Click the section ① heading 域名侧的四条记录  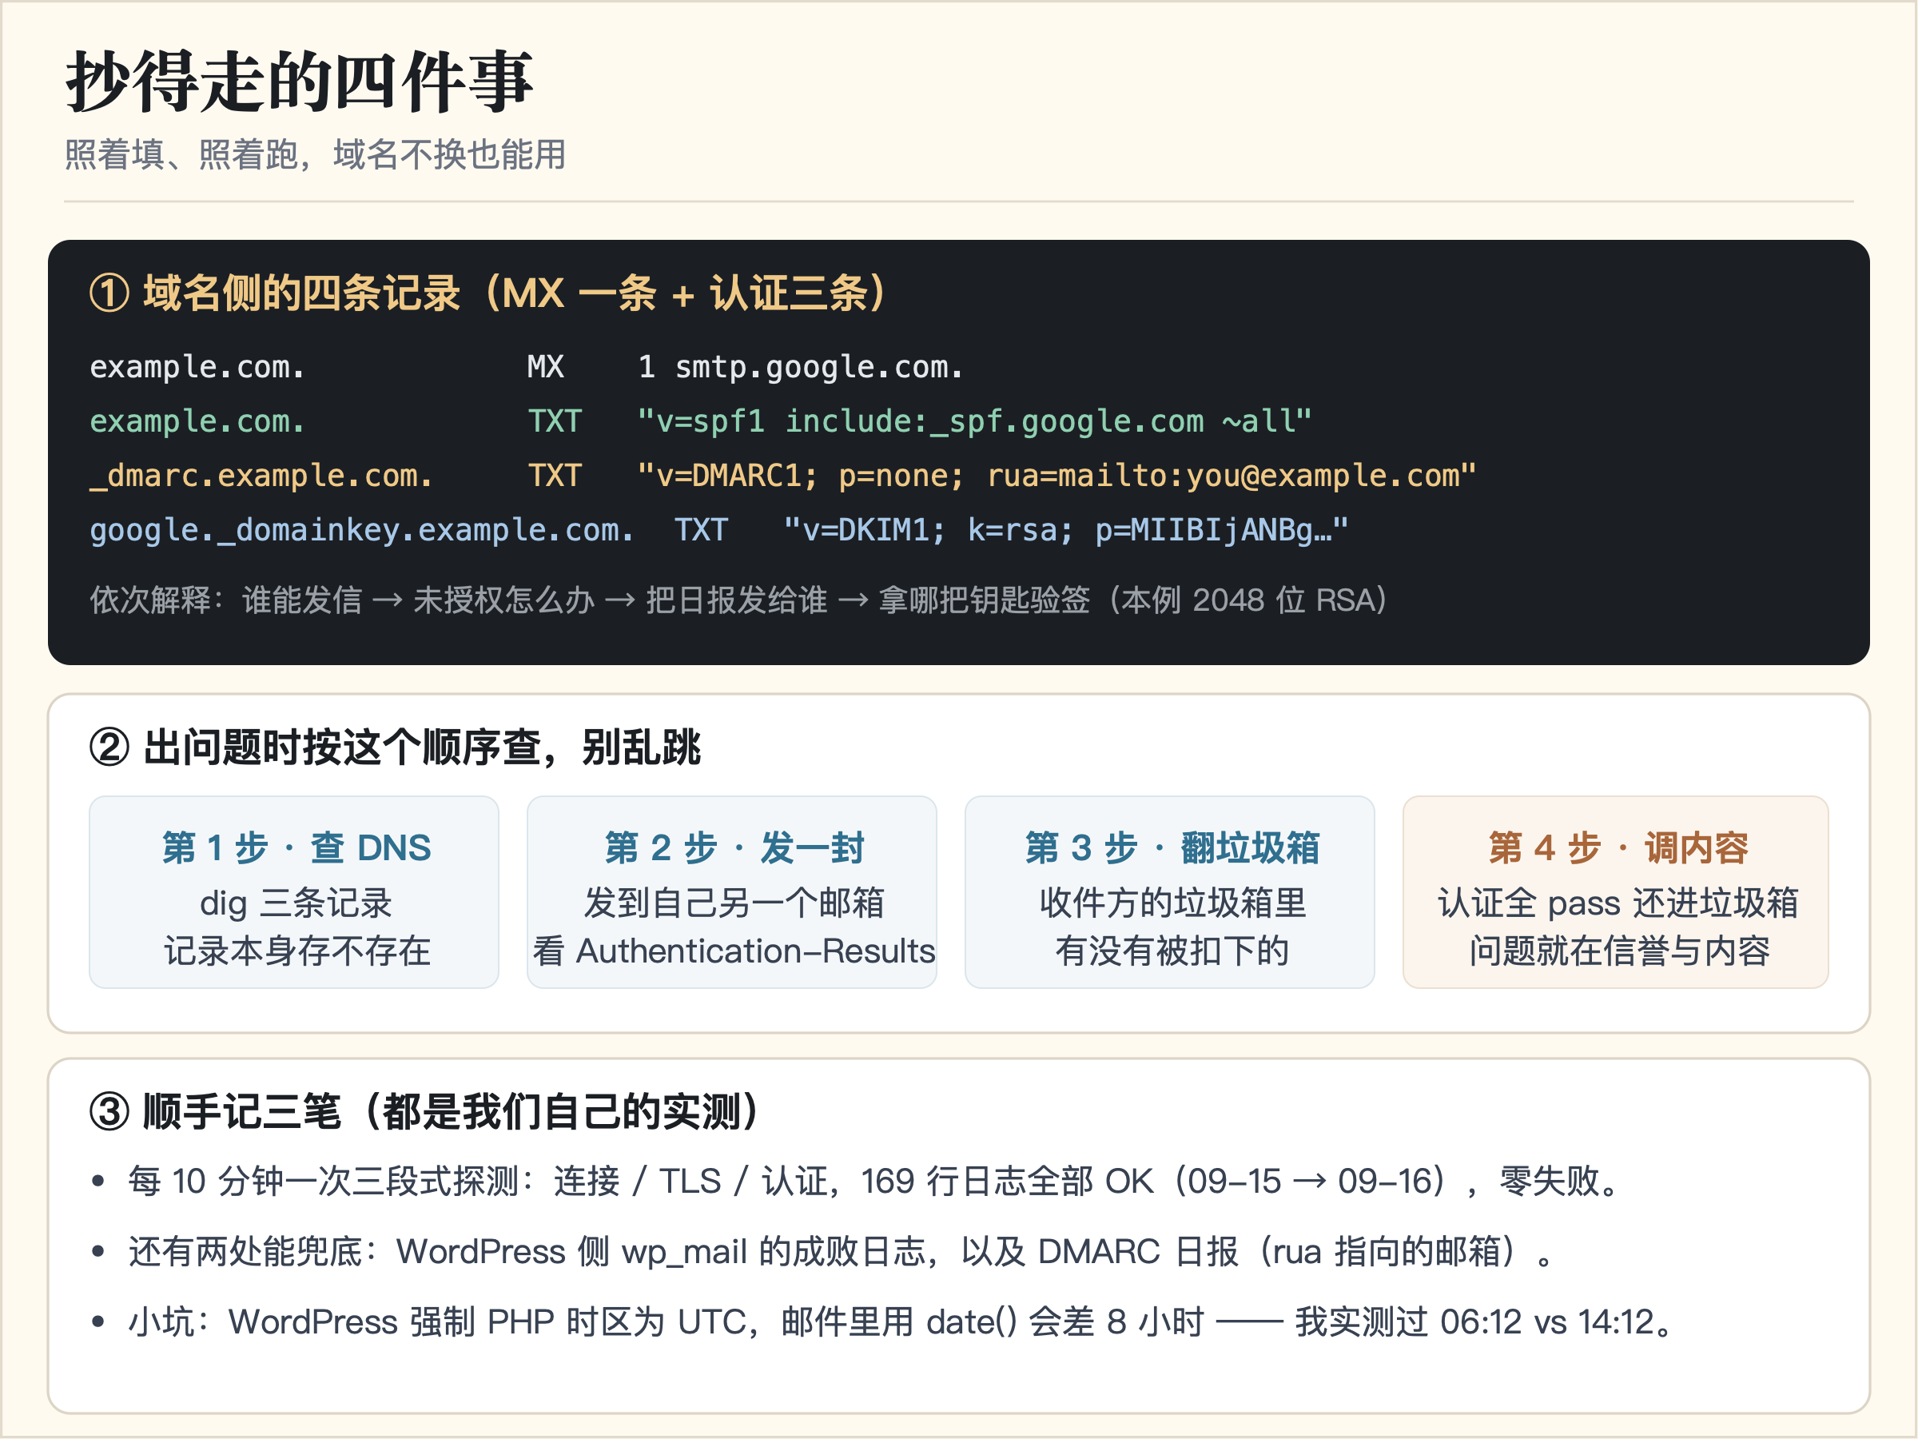point(487,293)
